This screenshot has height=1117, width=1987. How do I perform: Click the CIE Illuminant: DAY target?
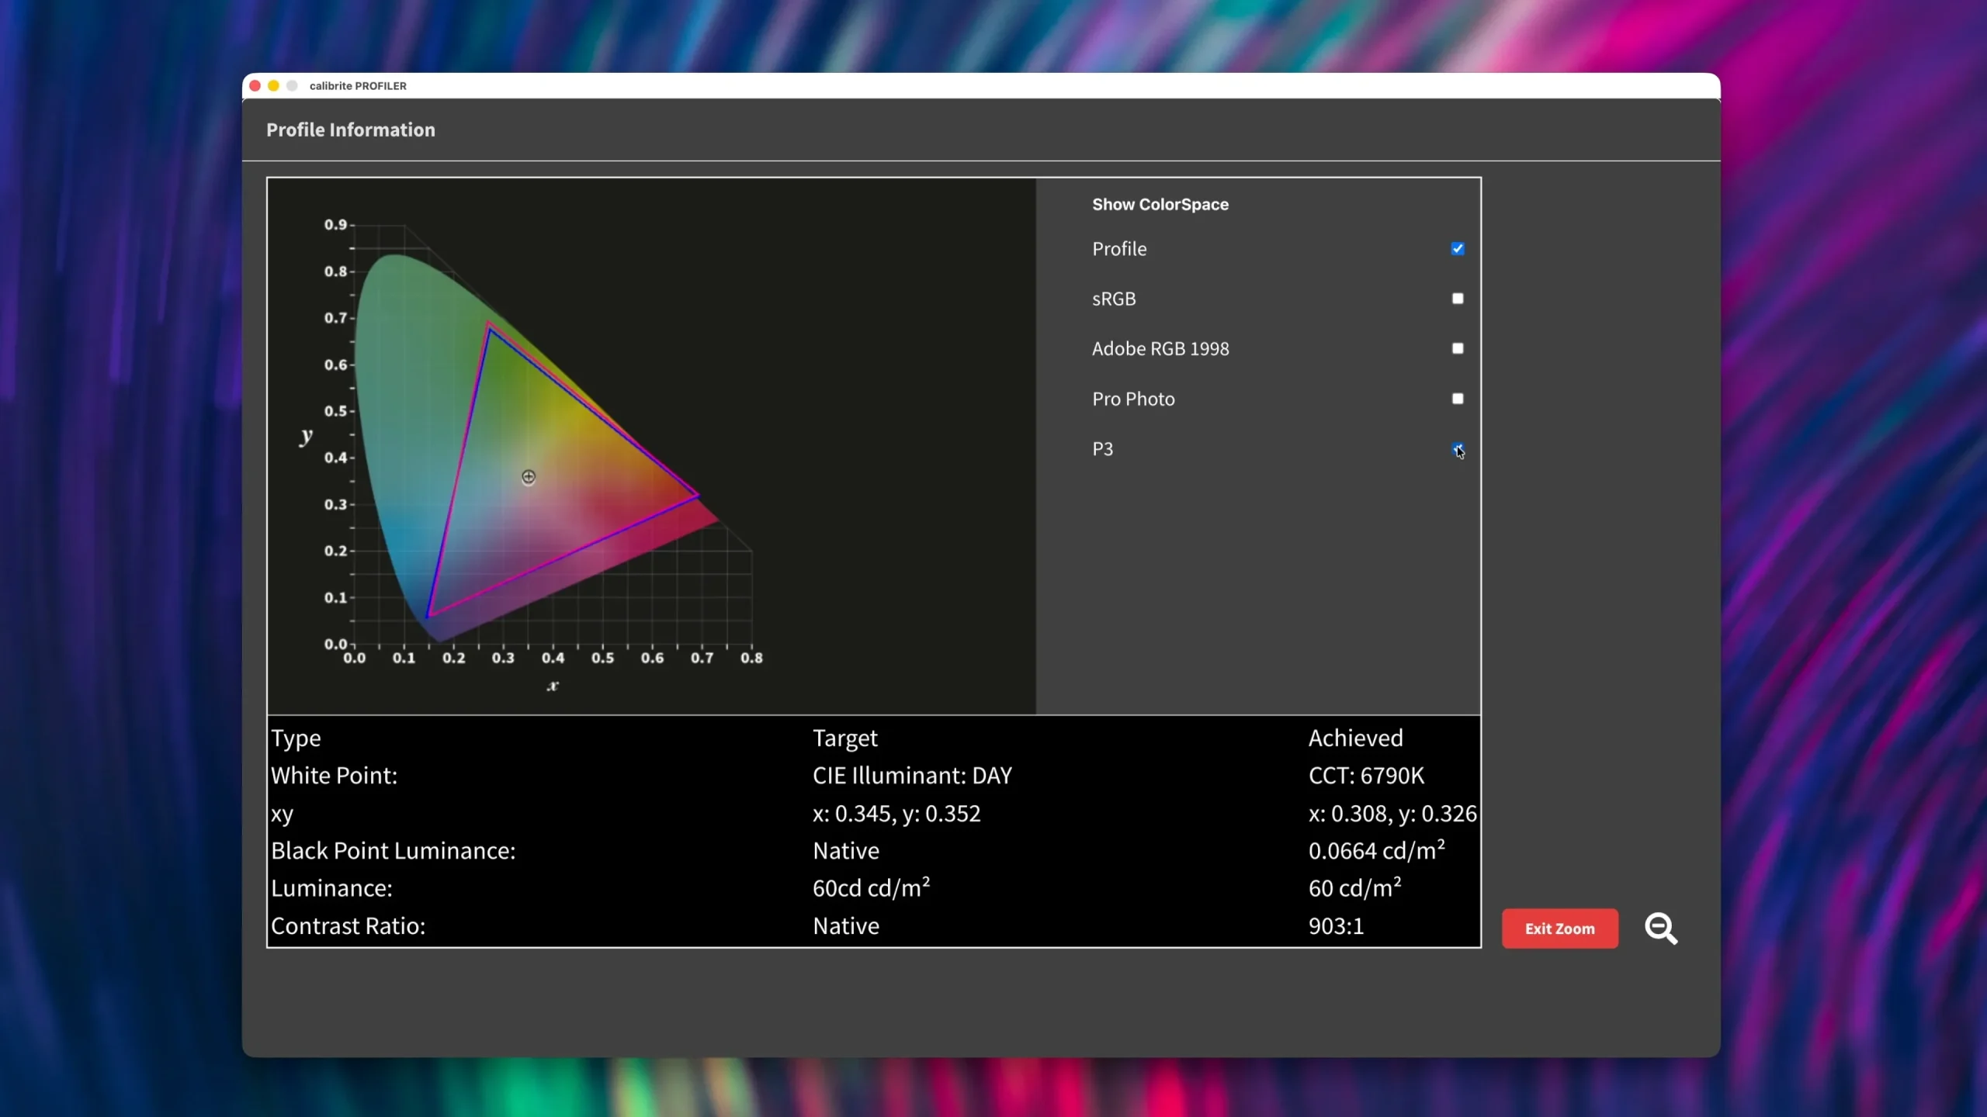pyautogui.click(x=912, y=776)
